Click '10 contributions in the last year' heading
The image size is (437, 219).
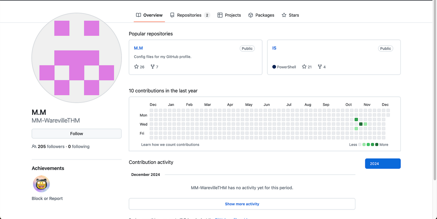(x=163, y=91)
